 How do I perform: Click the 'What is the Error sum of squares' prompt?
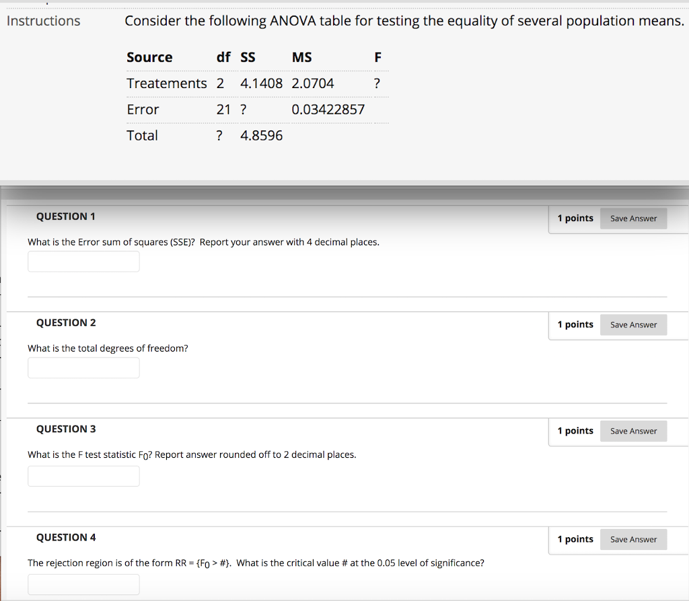[x=203, y=242]
